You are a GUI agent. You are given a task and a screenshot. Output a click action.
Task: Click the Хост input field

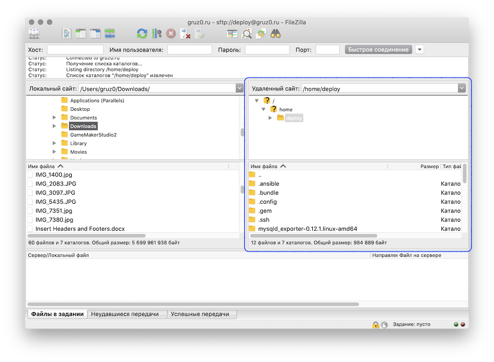pyautogui.click(x=75, y=50)
